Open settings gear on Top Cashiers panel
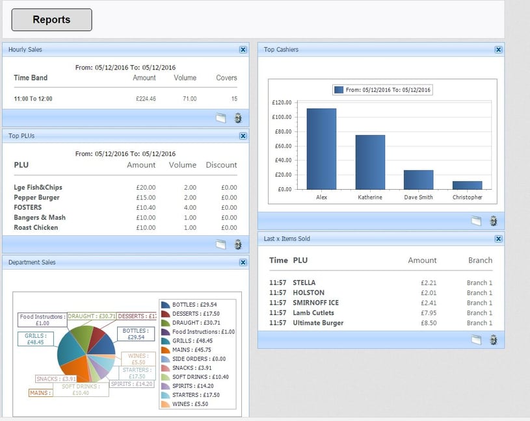Screen dimensions: 530x421 click(494, 220)
